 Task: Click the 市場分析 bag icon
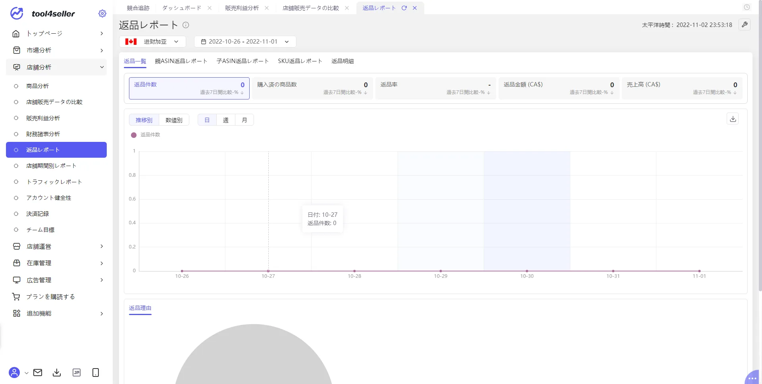click(16, 50)
